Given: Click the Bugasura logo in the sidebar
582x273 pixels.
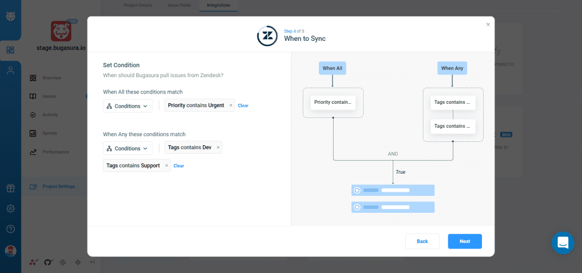Looking at the screenshot, I should coord(10,16).
